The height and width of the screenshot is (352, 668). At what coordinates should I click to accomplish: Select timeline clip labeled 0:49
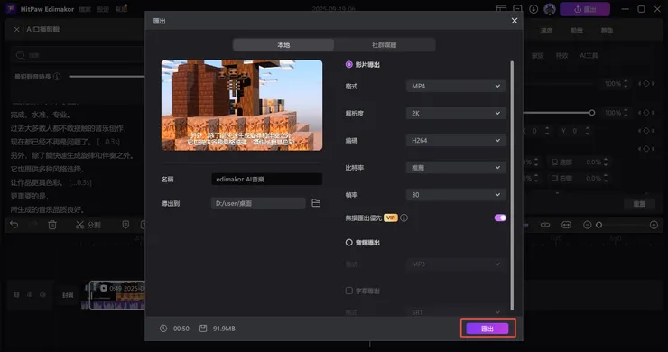coord(117,295)
